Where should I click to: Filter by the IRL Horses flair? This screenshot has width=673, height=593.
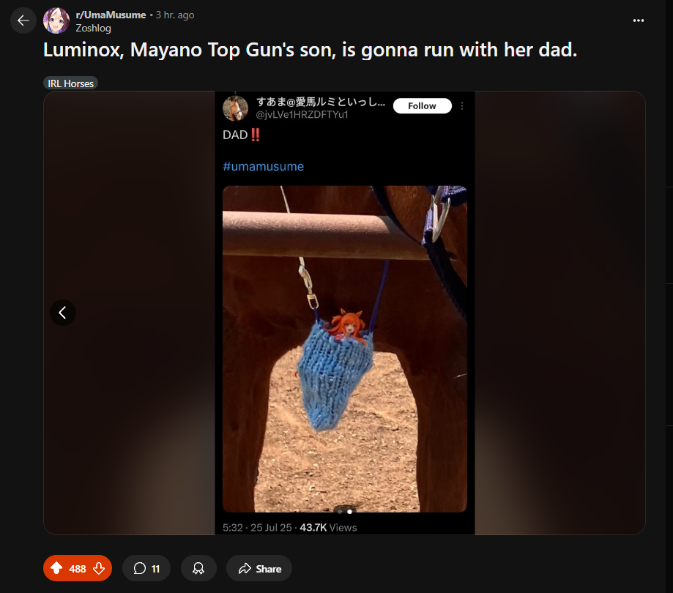click(x=71, y=83)
